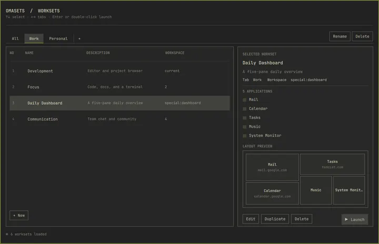Click 'Editor and project browser' description
379x244 pixels.
click(x=115, y=71)
